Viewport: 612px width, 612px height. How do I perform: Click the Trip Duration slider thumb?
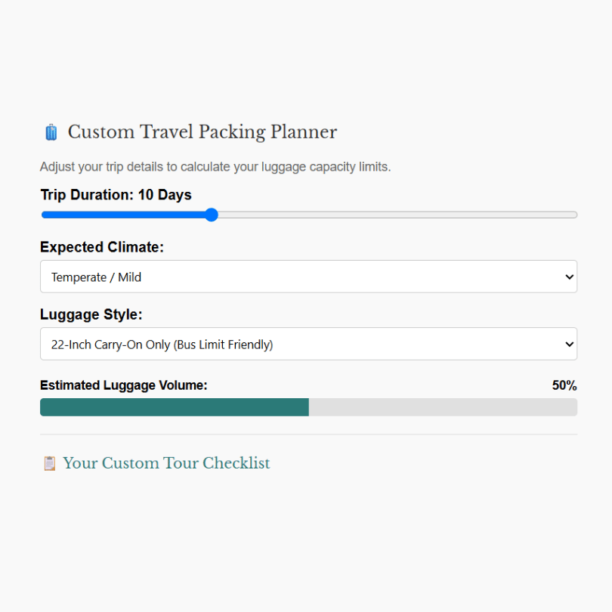tap(211, 215)
